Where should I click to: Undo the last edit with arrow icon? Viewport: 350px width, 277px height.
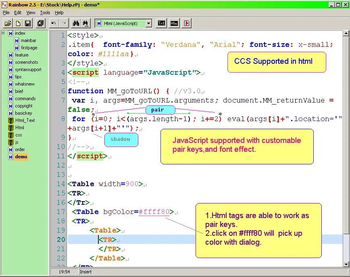point(54,23)
